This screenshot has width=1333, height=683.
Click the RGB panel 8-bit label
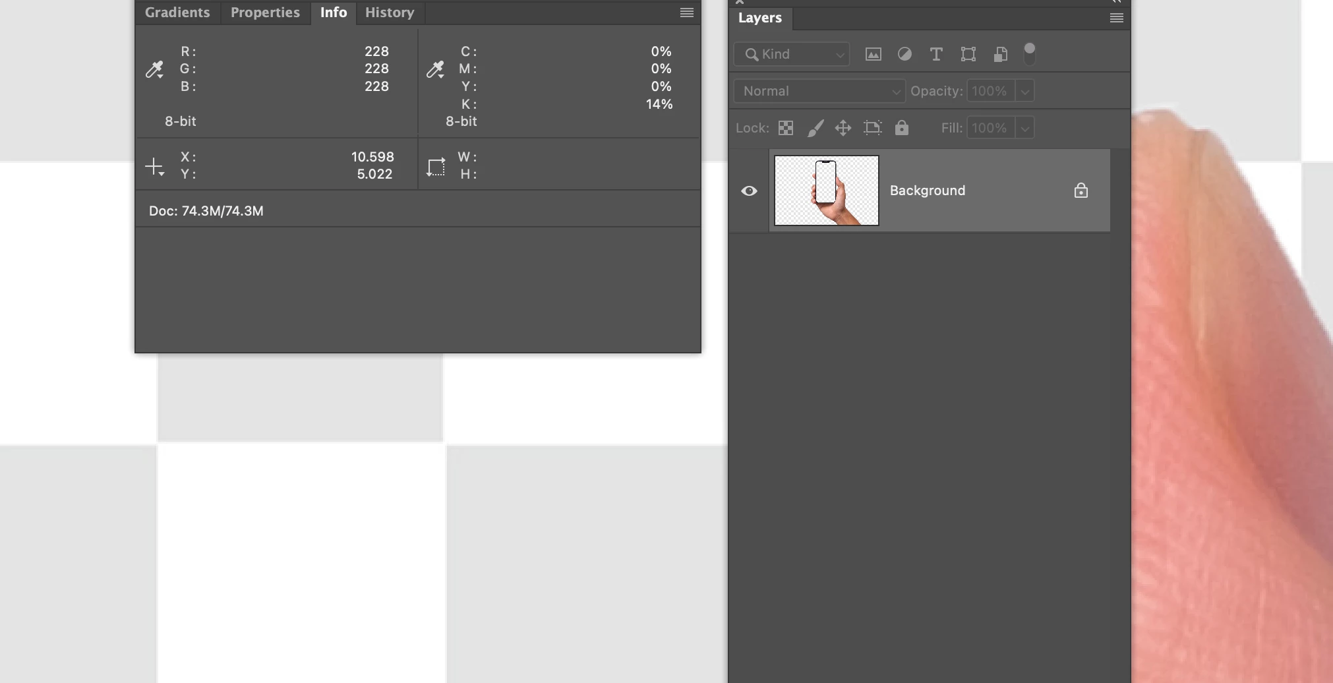[180, 121]
